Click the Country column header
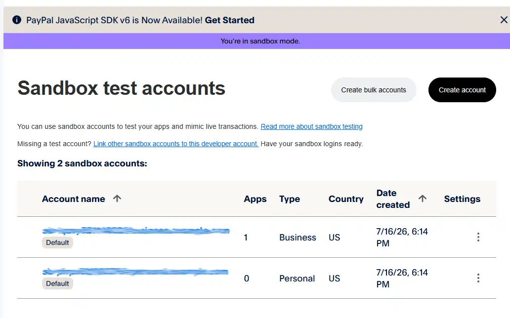This screenshot has width=510, height=318. (346, 199)
